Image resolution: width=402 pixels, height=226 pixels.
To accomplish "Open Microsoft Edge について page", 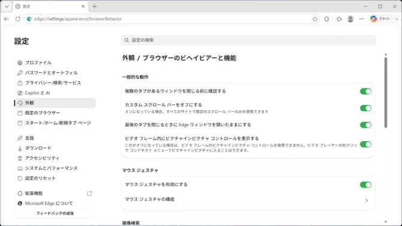I will pos(55,203).
